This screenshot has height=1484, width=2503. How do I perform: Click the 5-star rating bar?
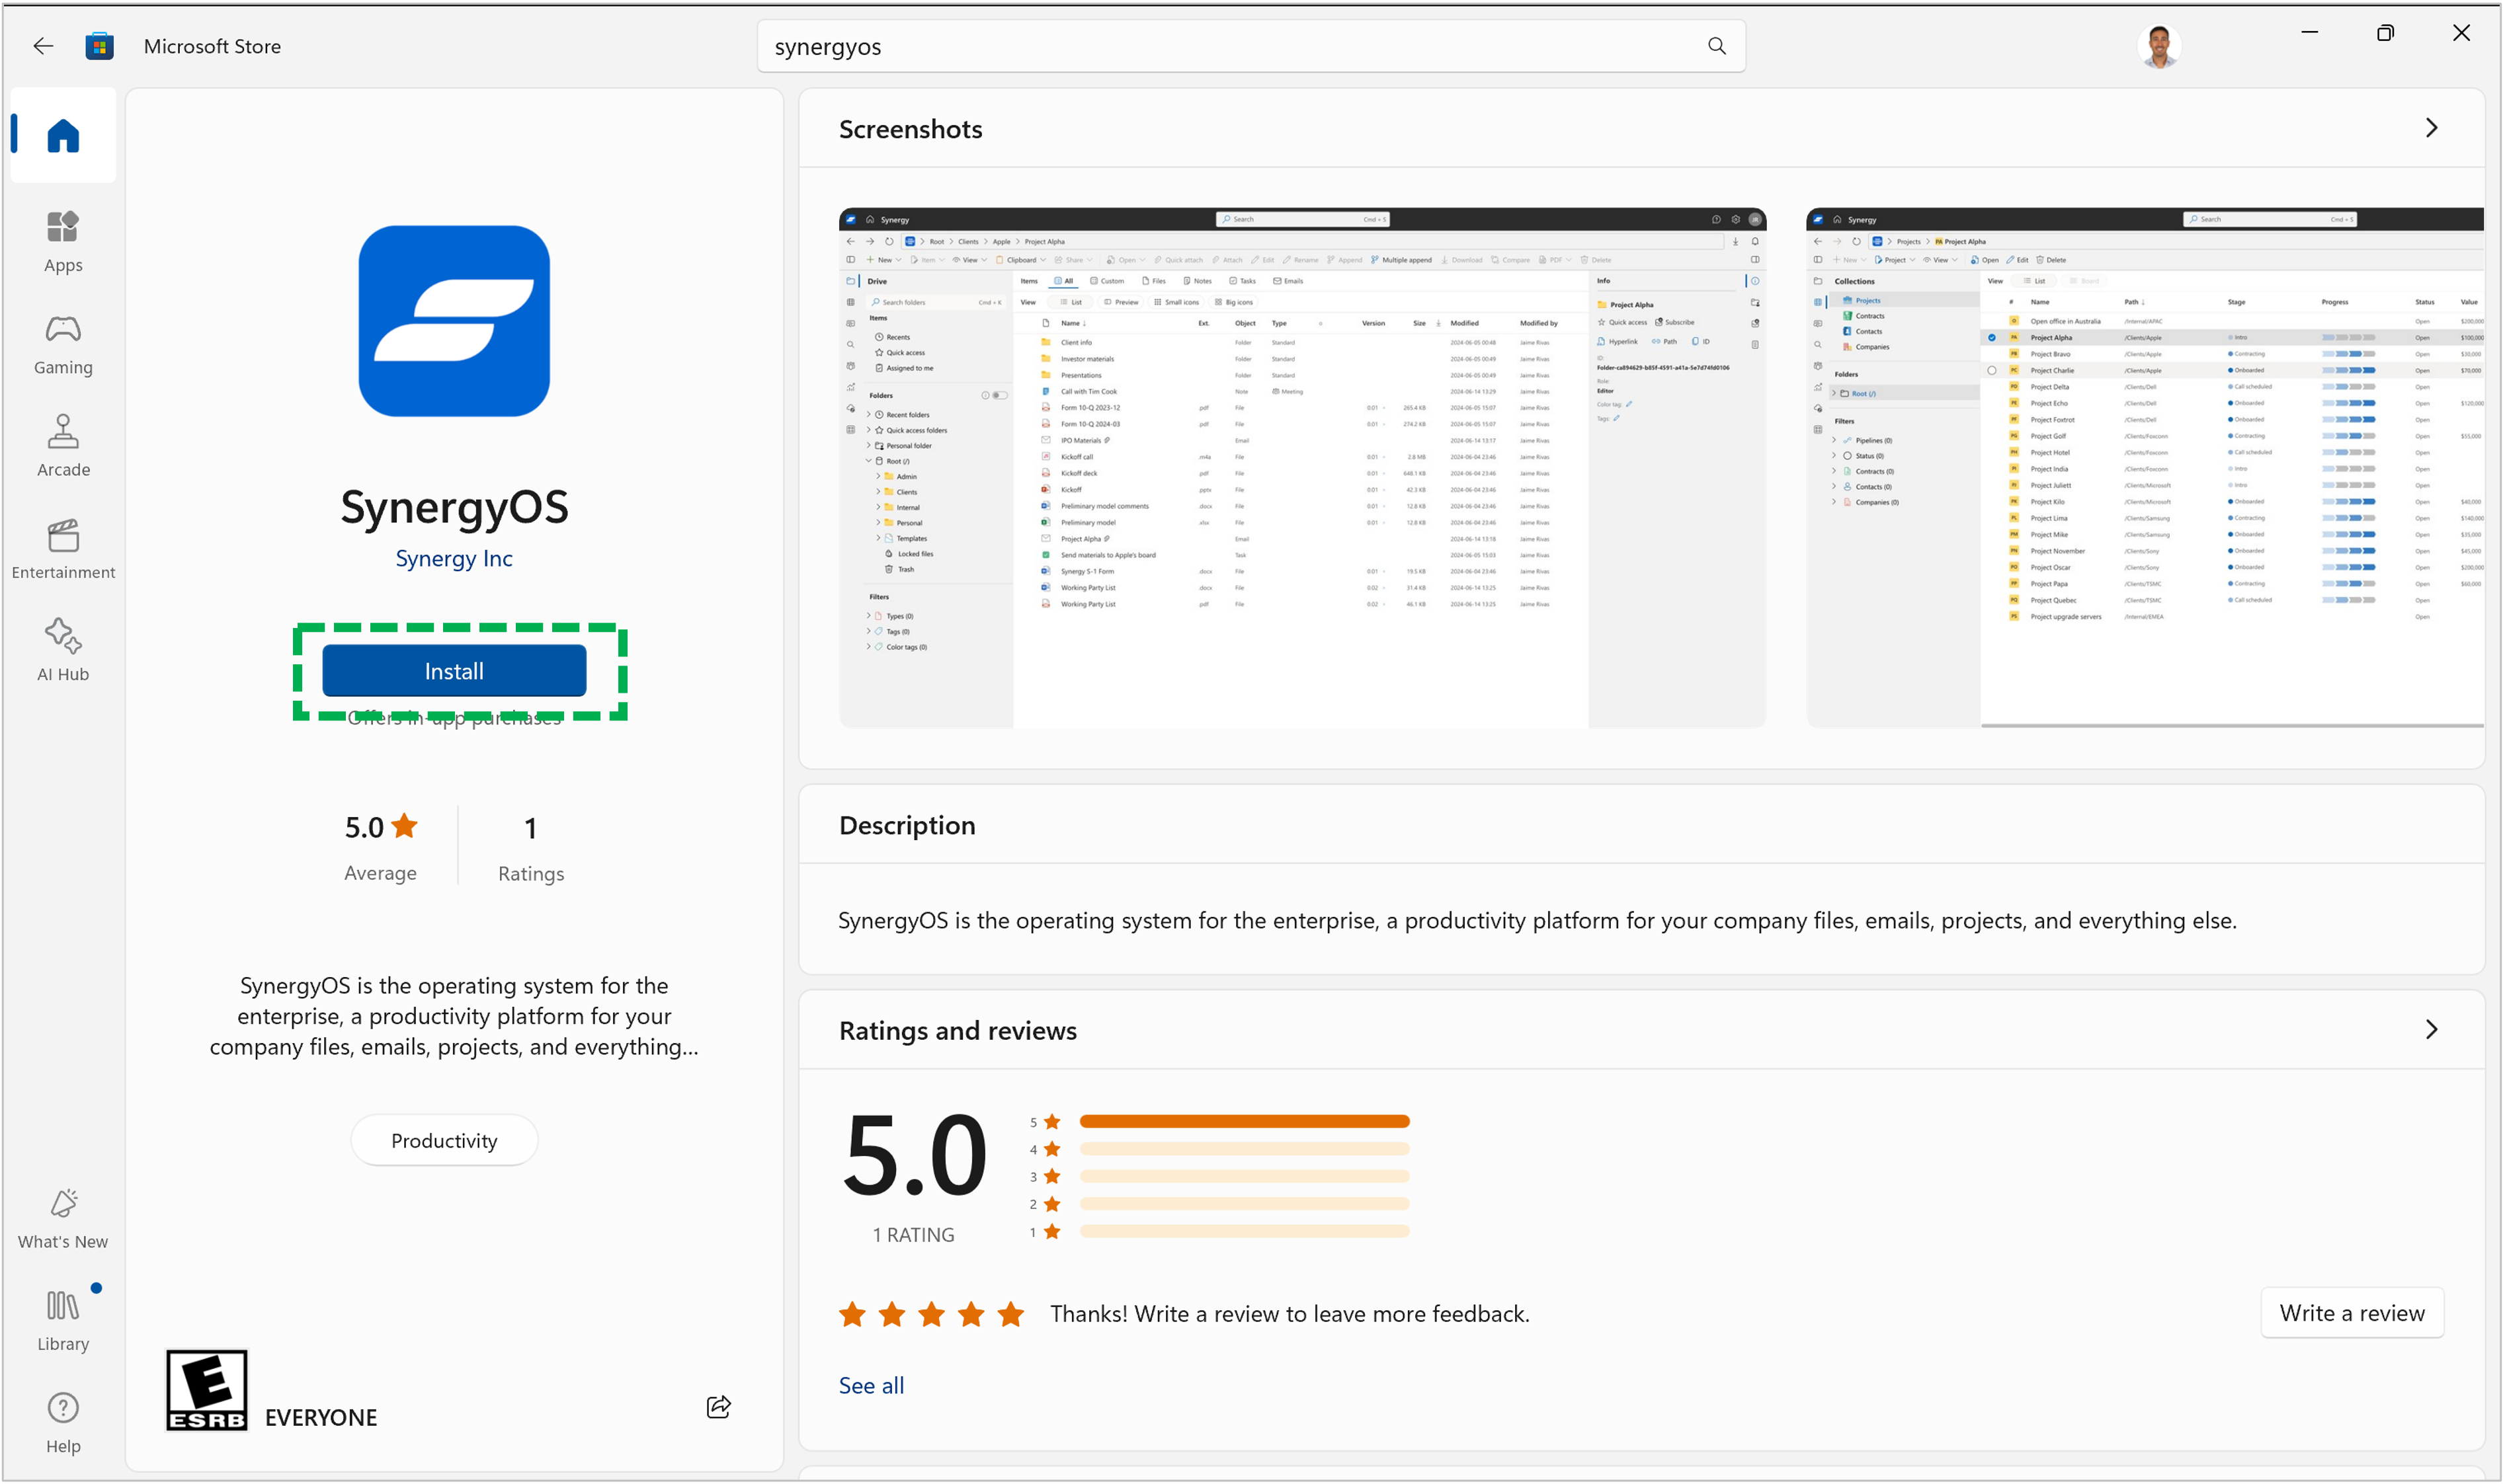tap(1243, 1121)
